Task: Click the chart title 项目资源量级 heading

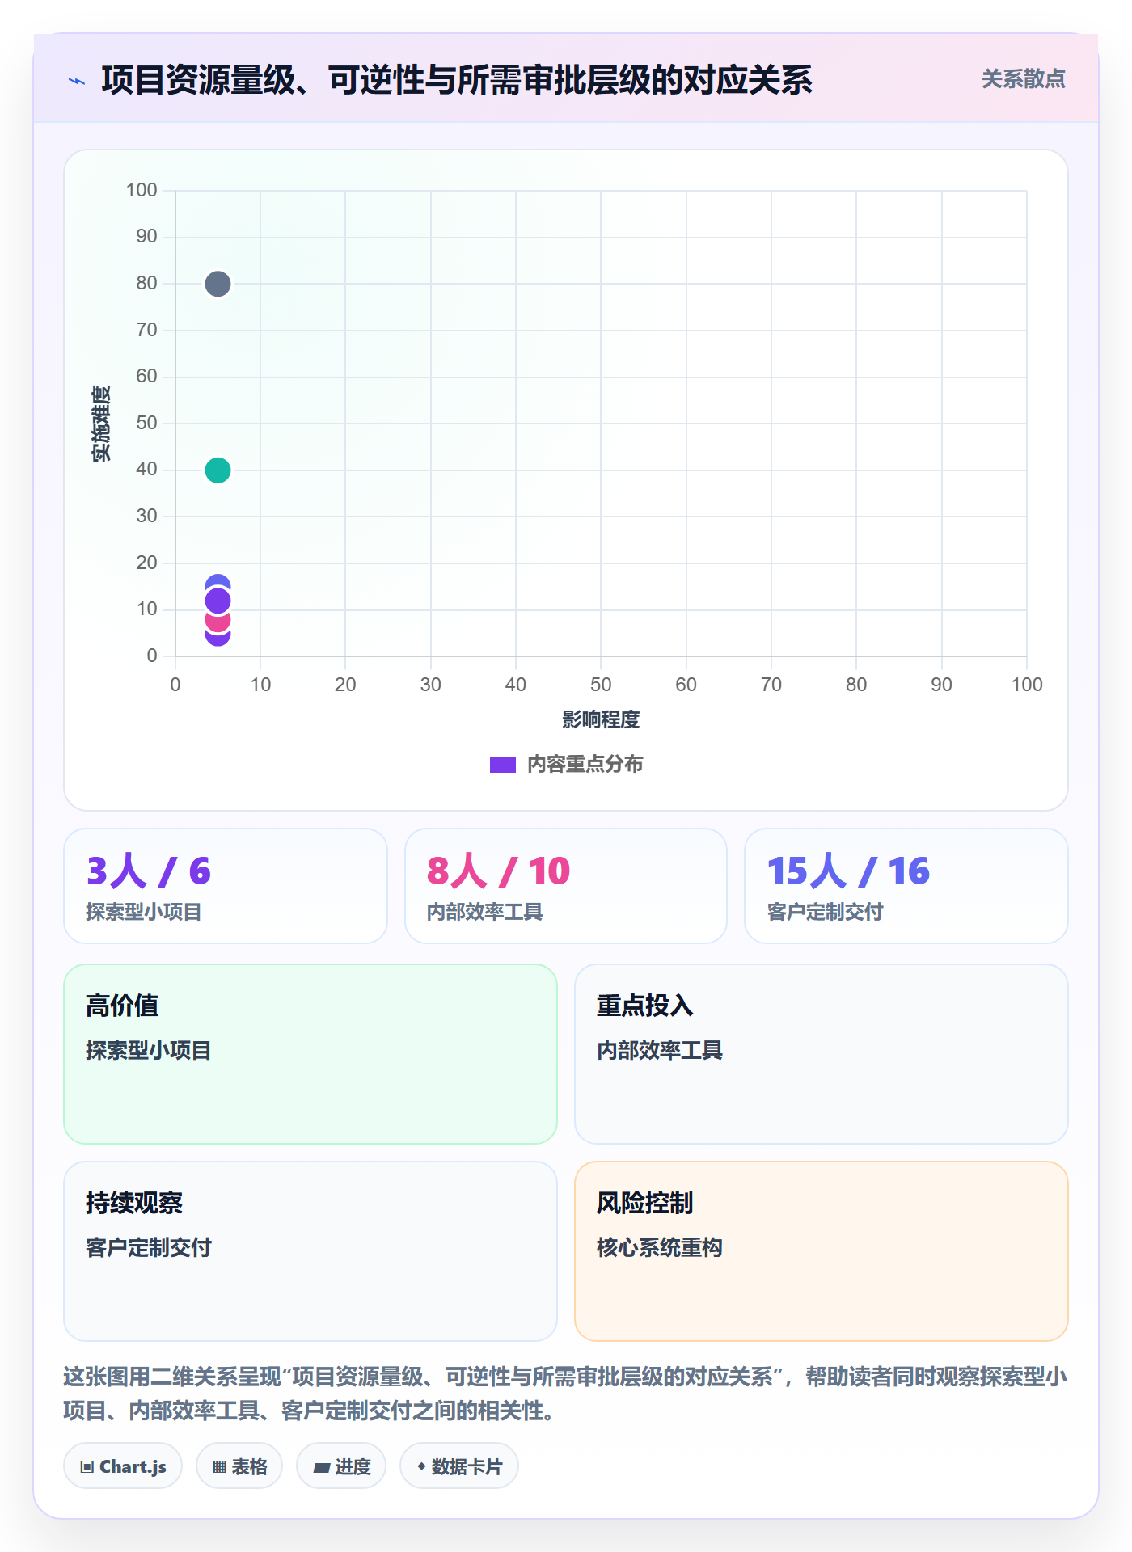Action: pyautogui.click(x=457, y=80)
